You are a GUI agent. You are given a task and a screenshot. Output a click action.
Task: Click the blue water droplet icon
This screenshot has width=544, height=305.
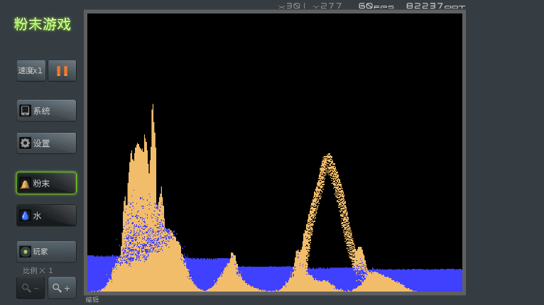point(25,216)
